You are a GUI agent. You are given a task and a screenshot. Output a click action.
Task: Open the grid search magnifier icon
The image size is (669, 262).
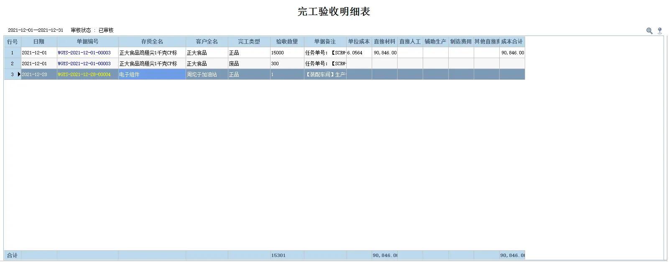click(x=649, y=31)
